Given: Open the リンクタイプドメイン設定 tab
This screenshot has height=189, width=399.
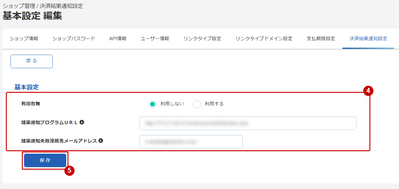Looking at the screenshot, I should tap(263, 39).
